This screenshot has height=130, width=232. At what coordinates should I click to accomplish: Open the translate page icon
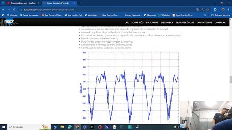tap(198, 10)
